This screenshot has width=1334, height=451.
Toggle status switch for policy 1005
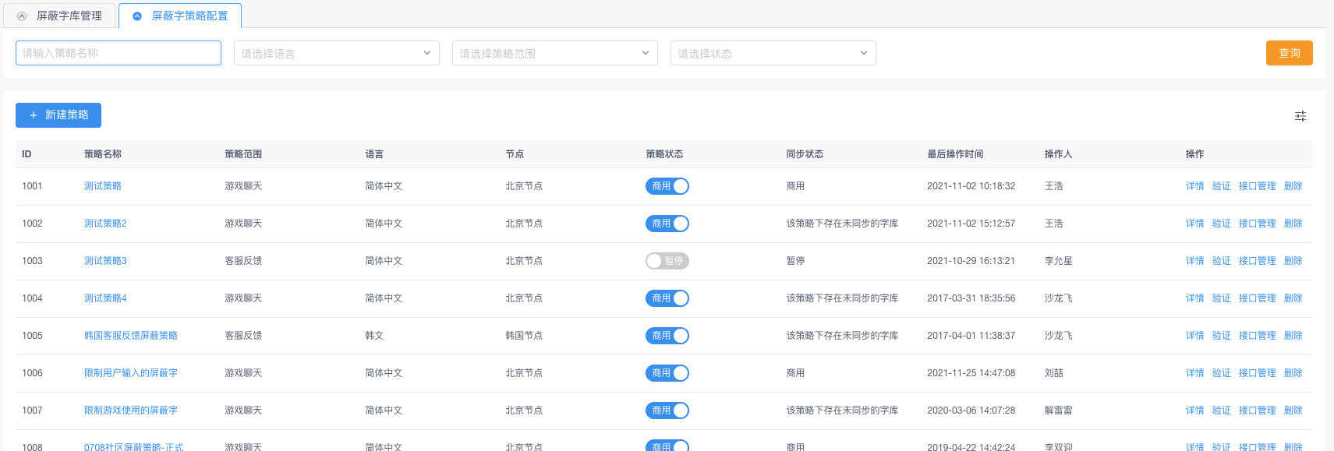tap(667, 336)
